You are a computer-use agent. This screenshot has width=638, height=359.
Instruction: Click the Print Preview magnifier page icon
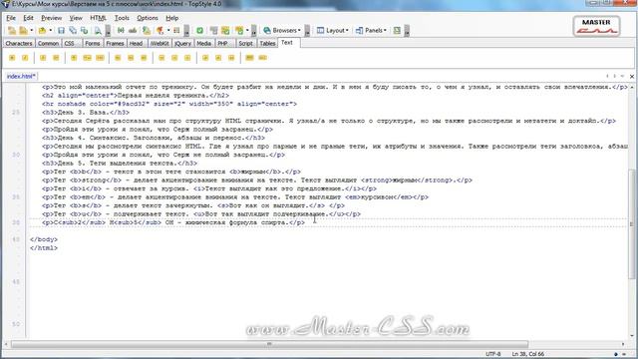98,31
